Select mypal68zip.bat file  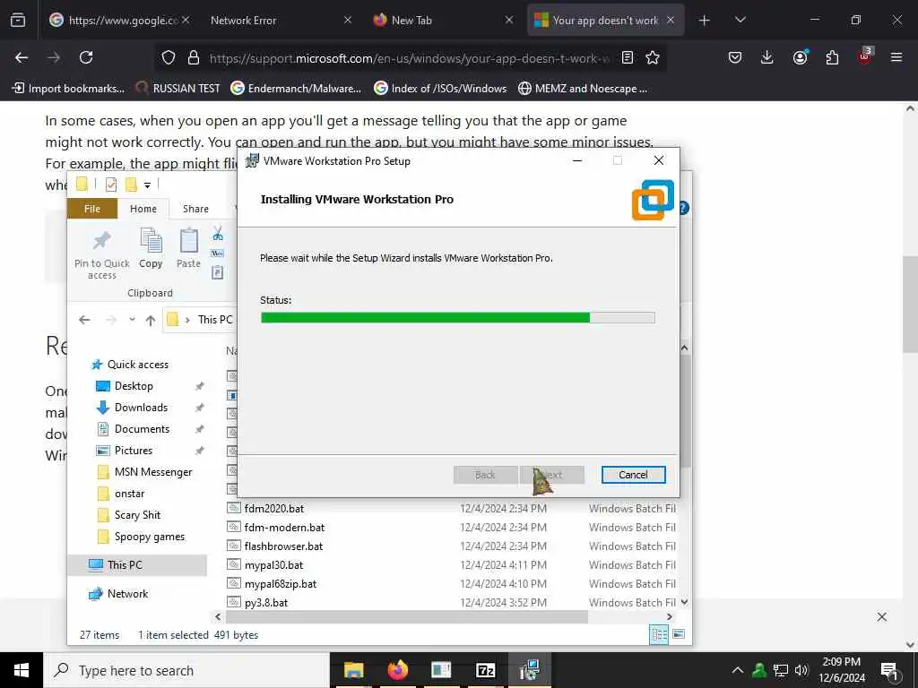280,584
